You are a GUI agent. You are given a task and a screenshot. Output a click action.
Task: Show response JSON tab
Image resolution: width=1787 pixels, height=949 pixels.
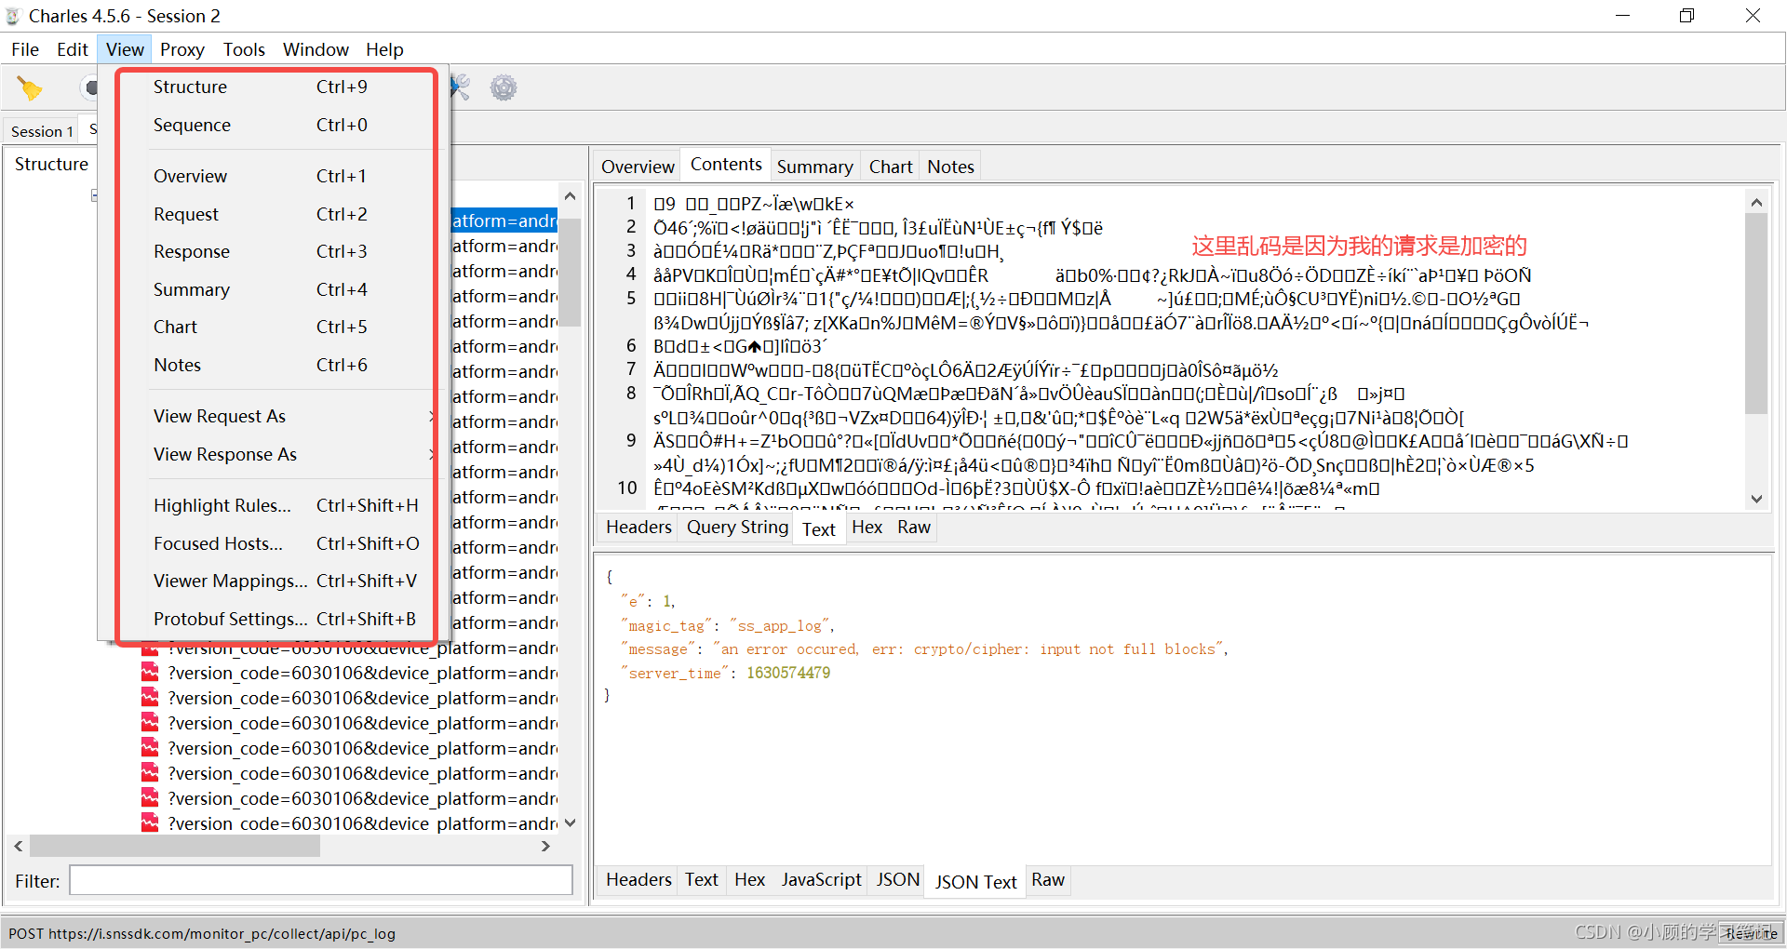pyautogui.click(x=898, y=879)
